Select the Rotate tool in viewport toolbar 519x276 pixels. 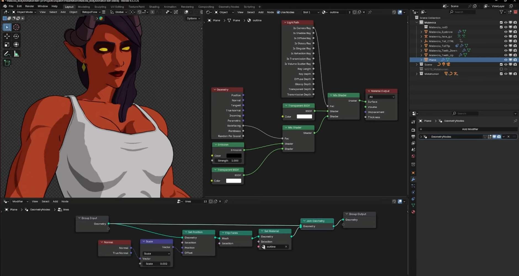16,36
